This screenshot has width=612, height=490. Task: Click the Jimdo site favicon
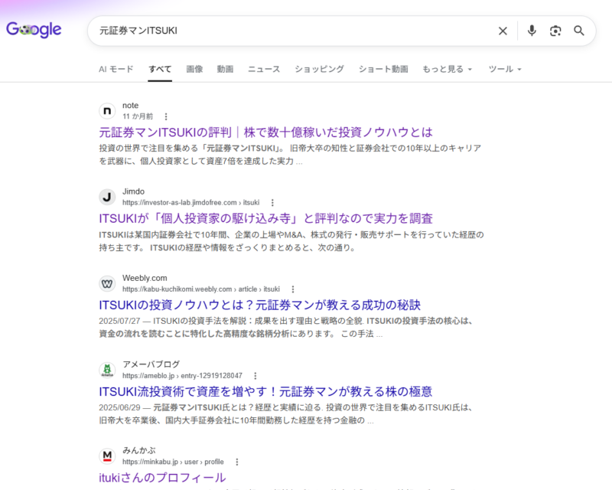pyautogui.click(x=107, y=197)
